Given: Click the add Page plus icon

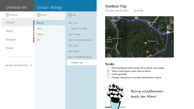Looking at the screenshot, I should [x=70, y=15].
